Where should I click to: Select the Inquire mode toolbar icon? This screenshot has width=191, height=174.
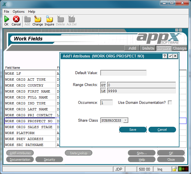[49, 19]
